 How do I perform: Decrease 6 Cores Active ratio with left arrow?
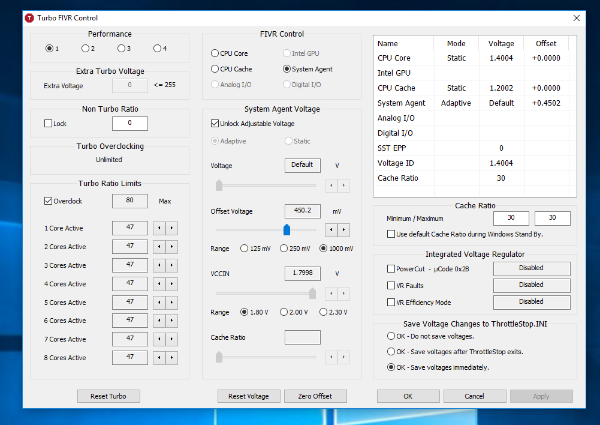[x=159, y=321]
